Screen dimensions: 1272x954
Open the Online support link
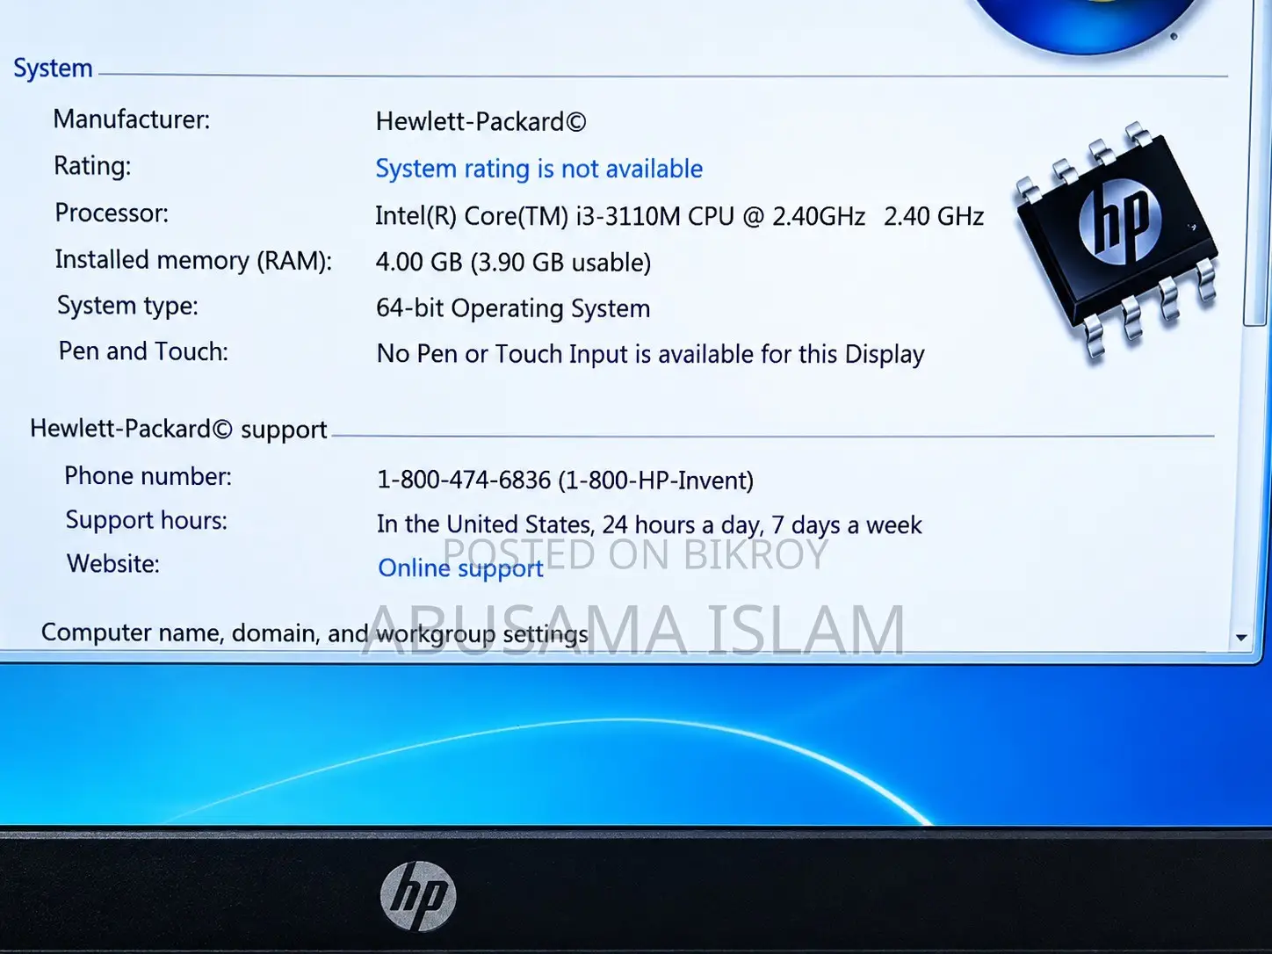[460, 569]
